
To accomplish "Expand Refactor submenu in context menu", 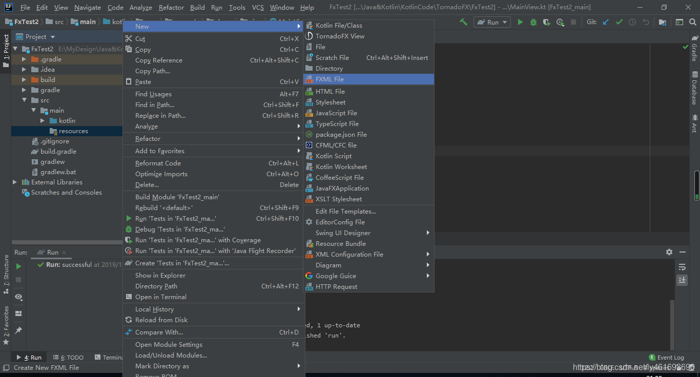I will pos(213,138).
